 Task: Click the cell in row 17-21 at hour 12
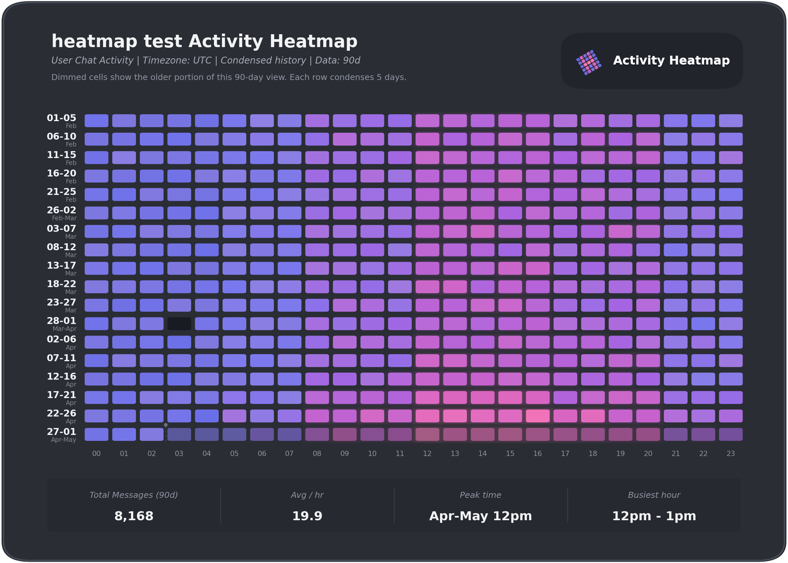427,397
